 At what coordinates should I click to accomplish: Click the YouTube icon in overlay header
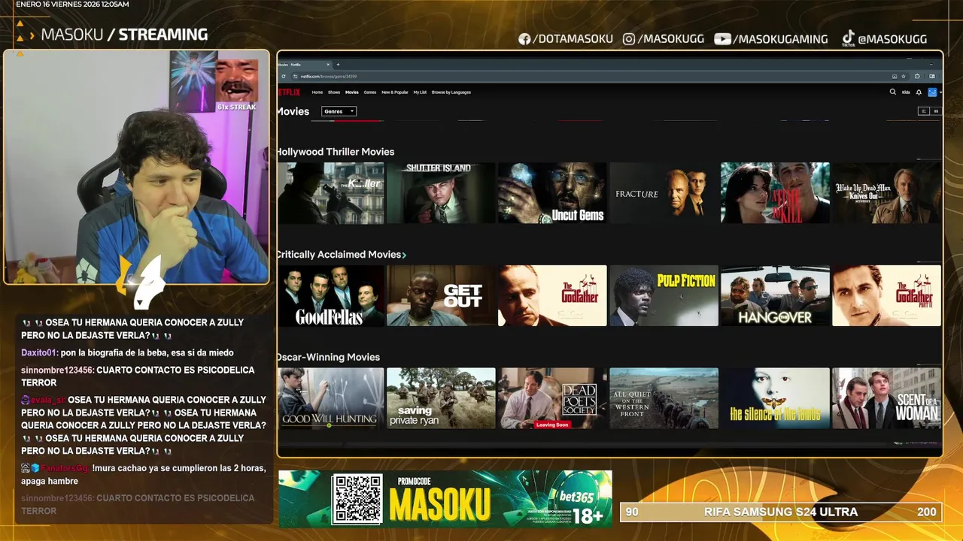click(722, 39)
